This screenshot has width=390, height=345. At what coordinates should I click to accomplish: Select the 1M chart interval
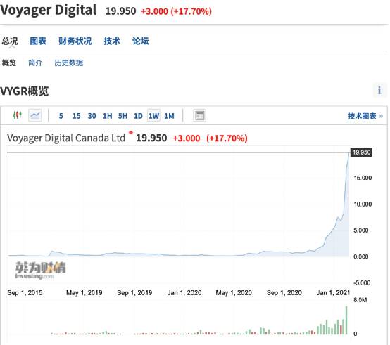(x=169, y=116)
